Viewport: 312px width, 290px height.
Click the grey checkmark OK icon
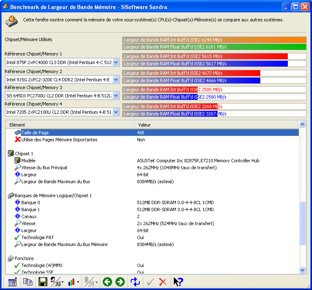(x=150, y=282)
